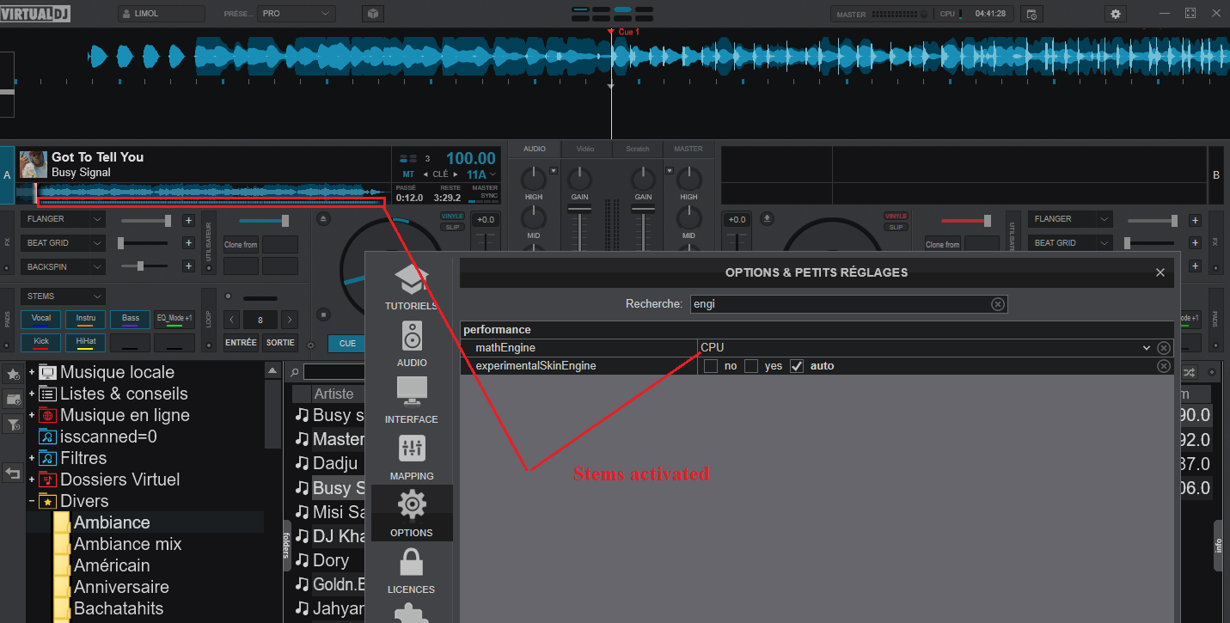This screenshot has height=623, width=1230.
Task: Click the clock/schedule icon beside the time
Action: tap(1031, 14)
